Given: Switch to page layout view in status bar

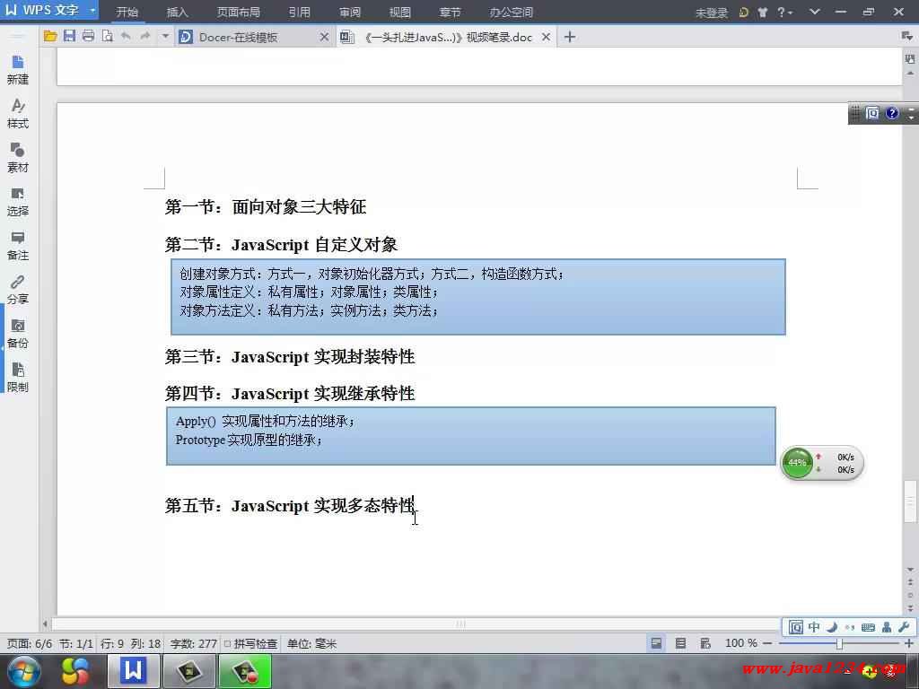Looking at the screenshot, I should click(657, 643).
